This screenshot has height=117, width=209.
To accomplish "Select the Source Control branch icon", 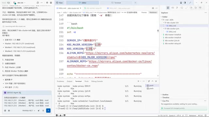I will (177, 8).
